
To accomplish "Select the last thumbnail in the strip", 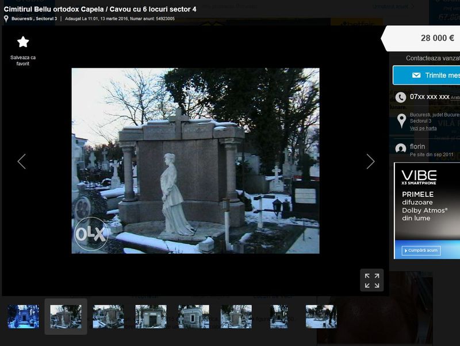I will (321, 316).
